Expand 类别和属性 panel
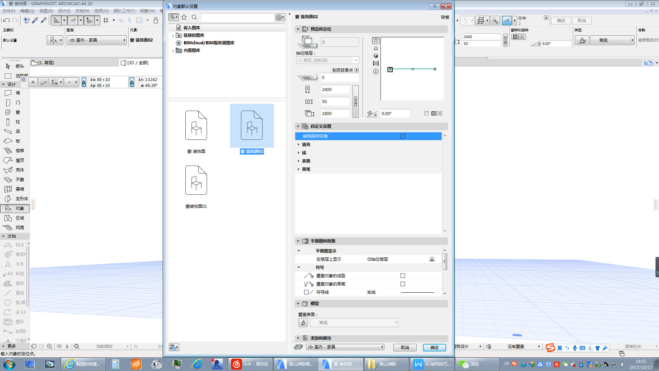The height and width of the screenshot is (371, 659). tap(298, 338)
